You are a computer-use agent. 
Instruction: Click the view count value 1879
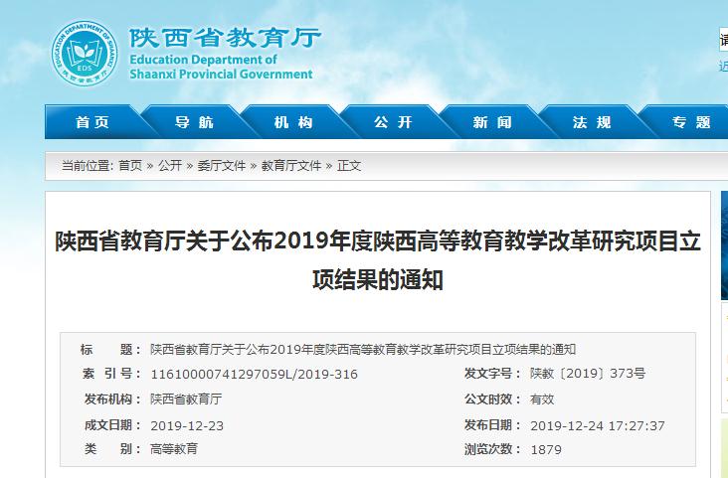(546, 450)
